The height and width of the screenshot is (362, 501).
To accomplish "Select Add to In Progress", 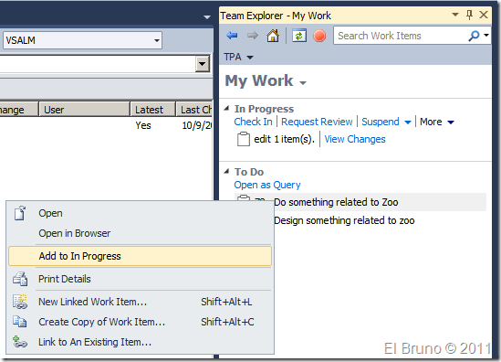I will click(x=140, y=256).
